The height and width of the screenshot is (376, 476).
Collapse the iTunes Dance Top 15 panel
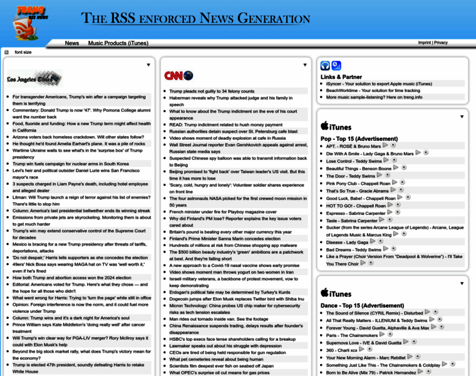[462, 284]
